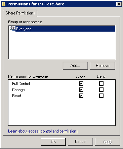Open the Share Permissions tab

[20, 13]
